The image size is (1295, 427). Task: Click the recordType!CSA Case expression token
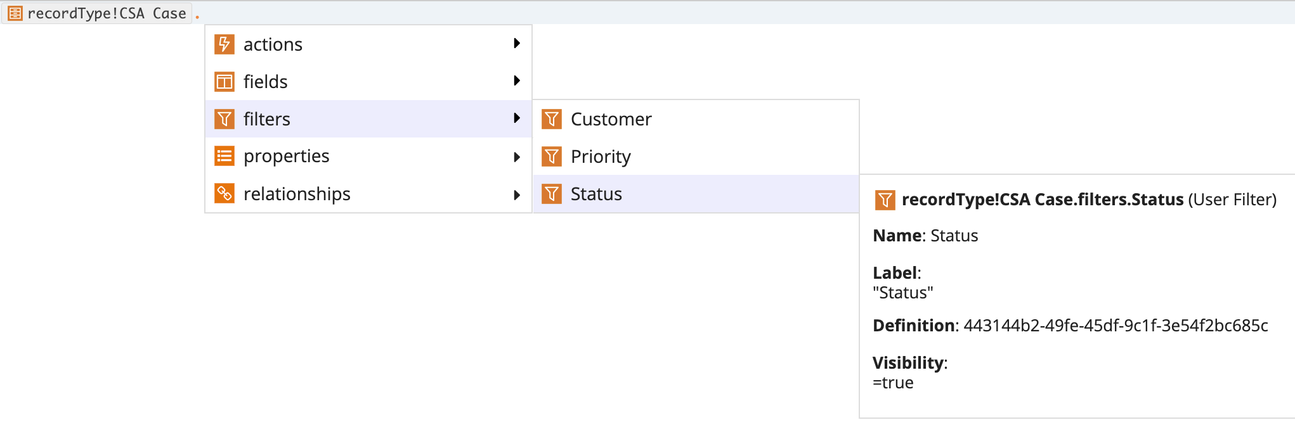coord(97,13)
